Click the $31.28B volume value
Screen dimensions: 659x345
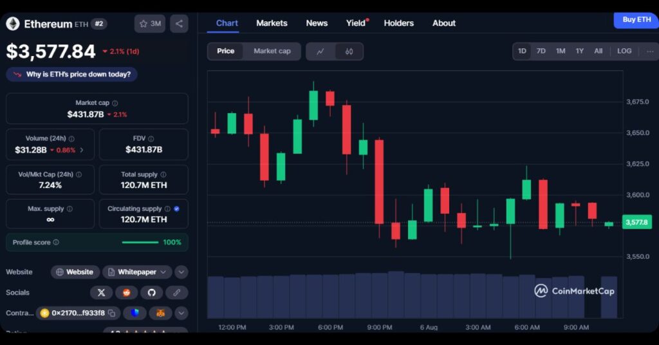point(31,150)
